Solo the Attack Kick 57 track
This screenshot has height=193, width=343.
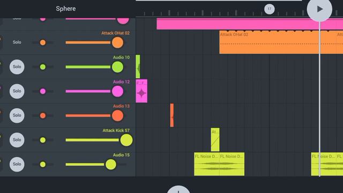[x=17, y=140]
